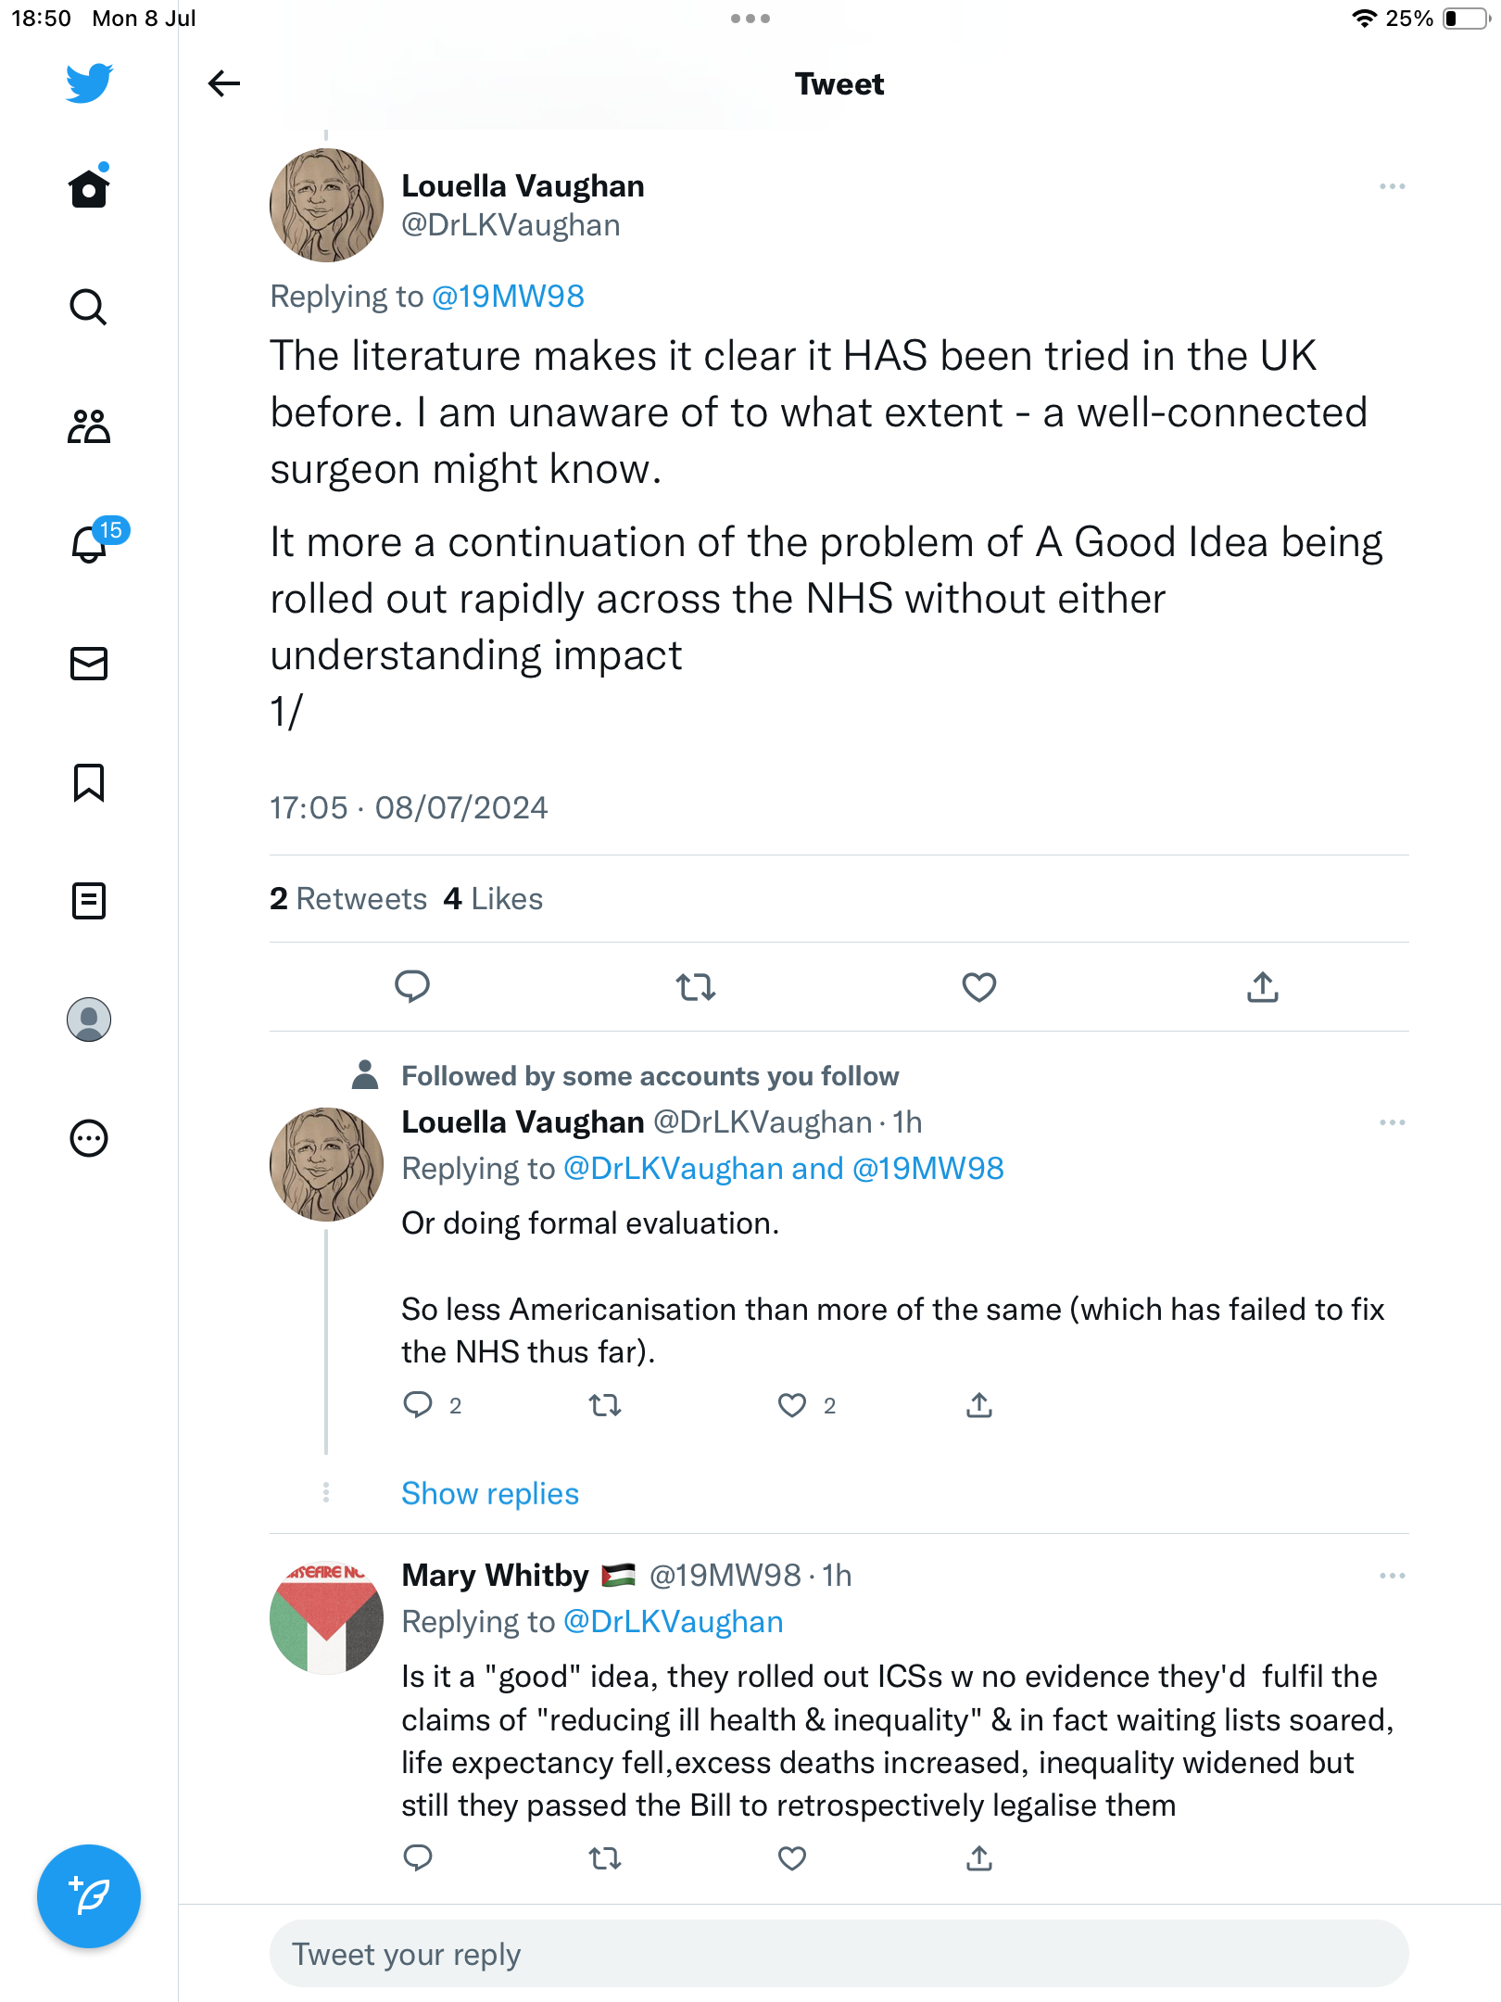Open the Home feed from sidebar

89,188
